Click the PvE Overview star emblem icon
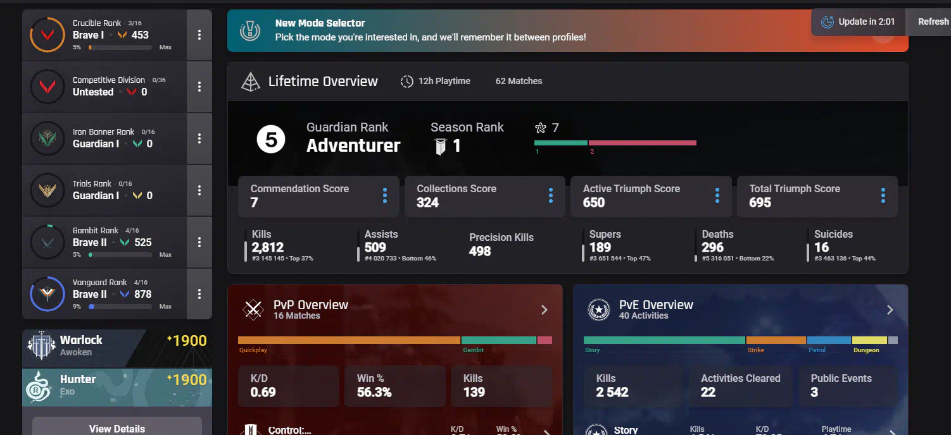Viewport: 951px width, 435px height. [x=598, y=309]
